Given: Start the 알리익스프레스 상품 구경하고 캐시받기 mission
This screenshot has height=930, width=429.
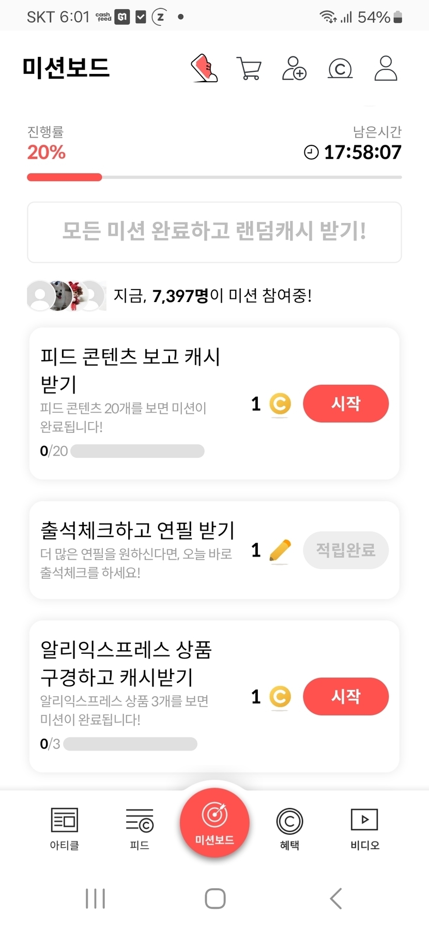Looking at the screenshot, I should pyautogui.click(x=346, y=697).
